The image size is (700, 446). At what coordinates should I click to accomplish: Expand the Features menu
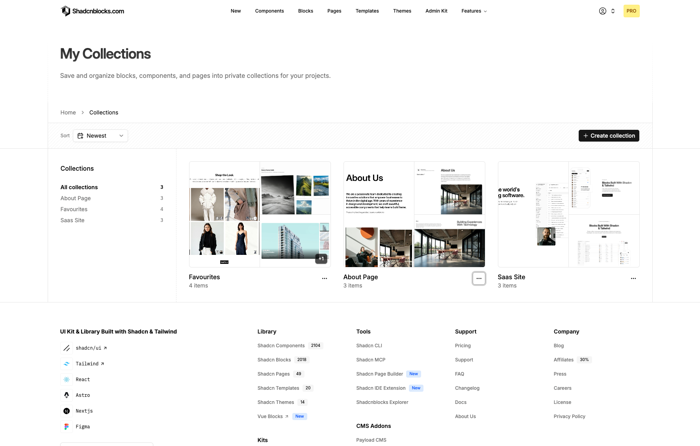tap(474, 11)
